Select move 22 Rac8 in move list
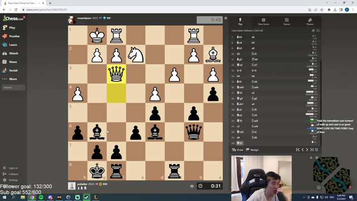Viewport: 357px width, 201px height. pos(255,121)
